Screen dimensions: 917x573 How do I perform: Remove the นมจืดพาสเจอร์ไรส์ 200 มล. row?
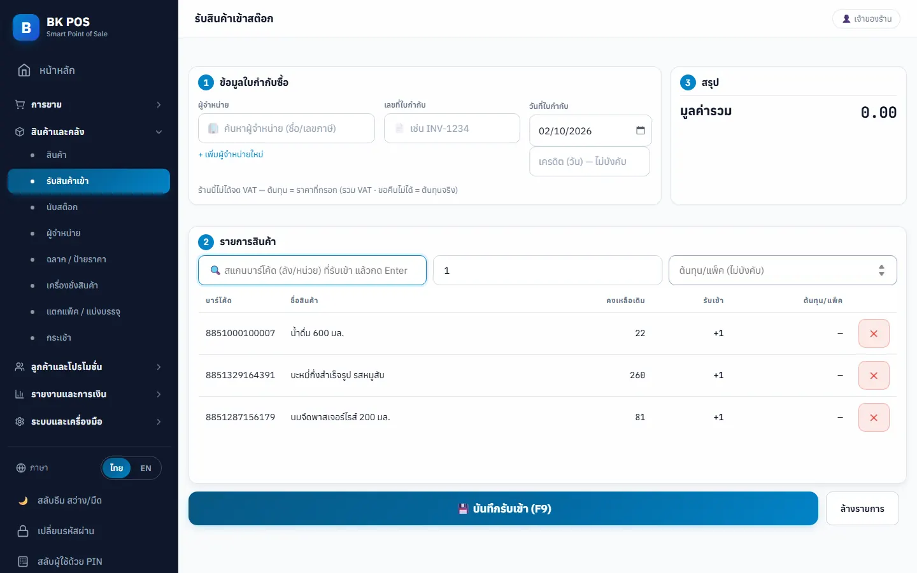[x=874, y=418]
